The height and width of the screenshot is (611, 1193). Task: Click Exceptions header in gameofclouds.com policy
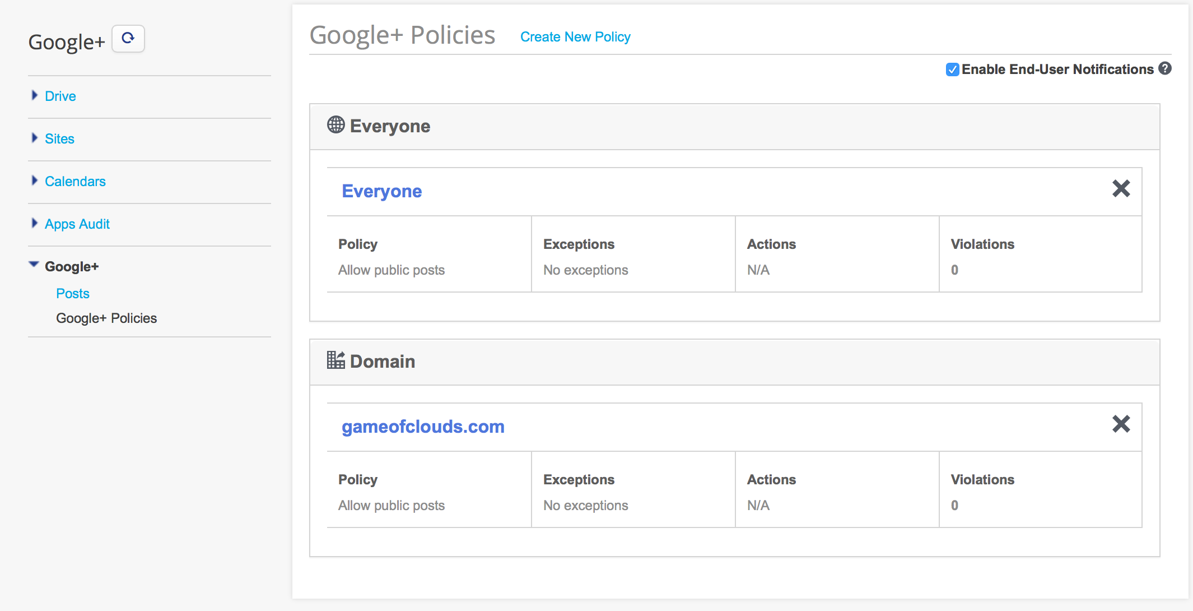coord(579,480)
